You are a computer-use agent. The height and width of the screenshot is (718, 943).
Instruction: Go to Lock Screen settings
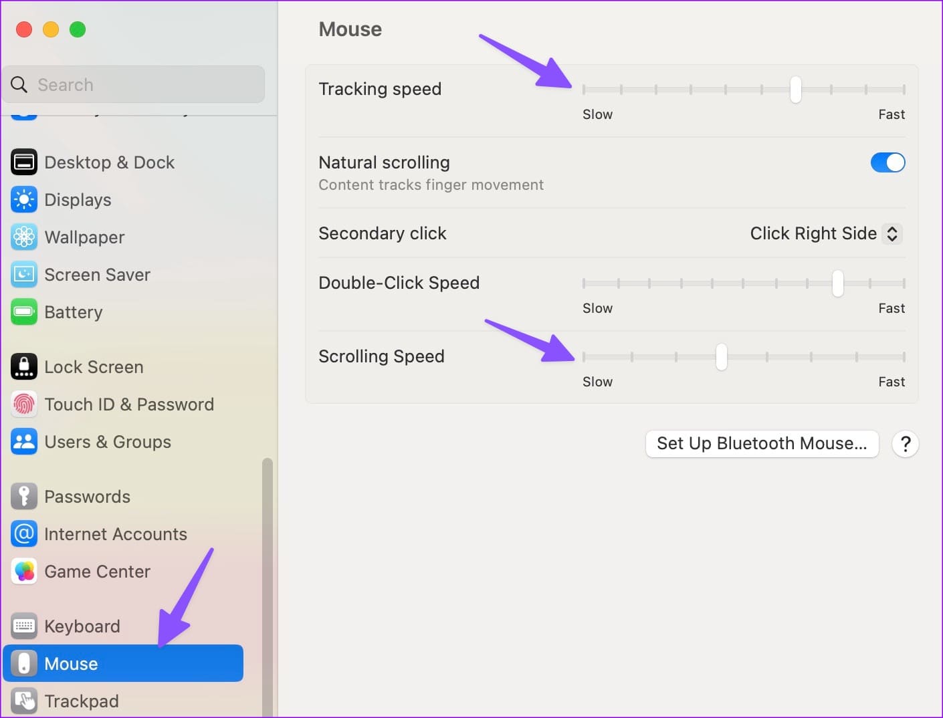94,367
